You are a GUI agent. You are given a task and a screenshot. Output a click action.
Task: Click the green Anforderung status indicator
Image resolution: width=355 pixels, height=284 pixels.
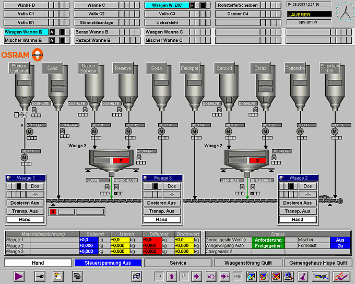(268, 240)
